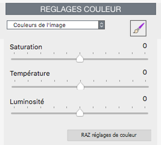Screen dimensions: 161x145
Task: Click the Luminosité label
Action: coord(27,102)
